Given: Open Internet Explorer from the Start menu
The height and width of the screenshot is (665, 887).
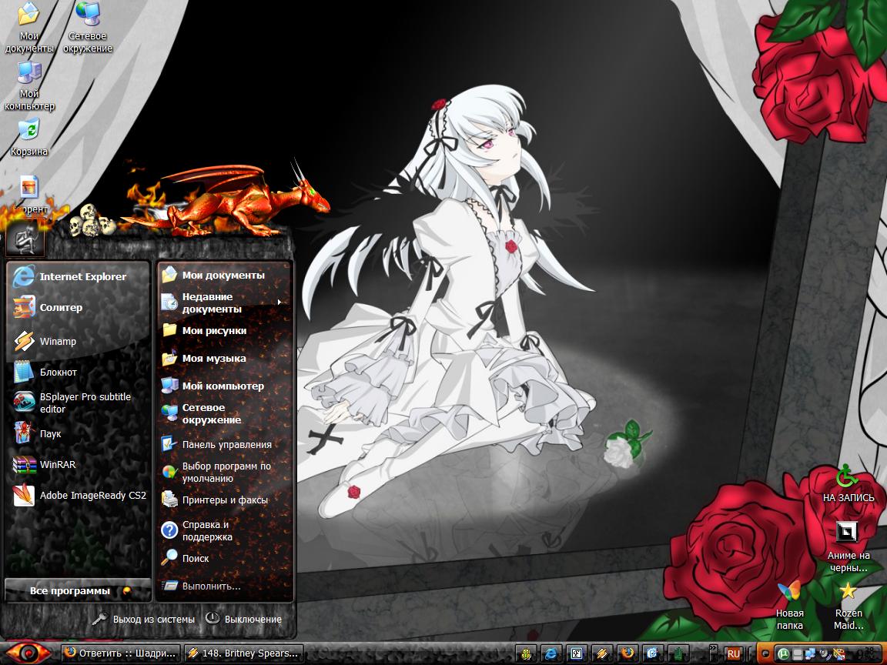Looking at the screenshot, I should tap(79, 276).
